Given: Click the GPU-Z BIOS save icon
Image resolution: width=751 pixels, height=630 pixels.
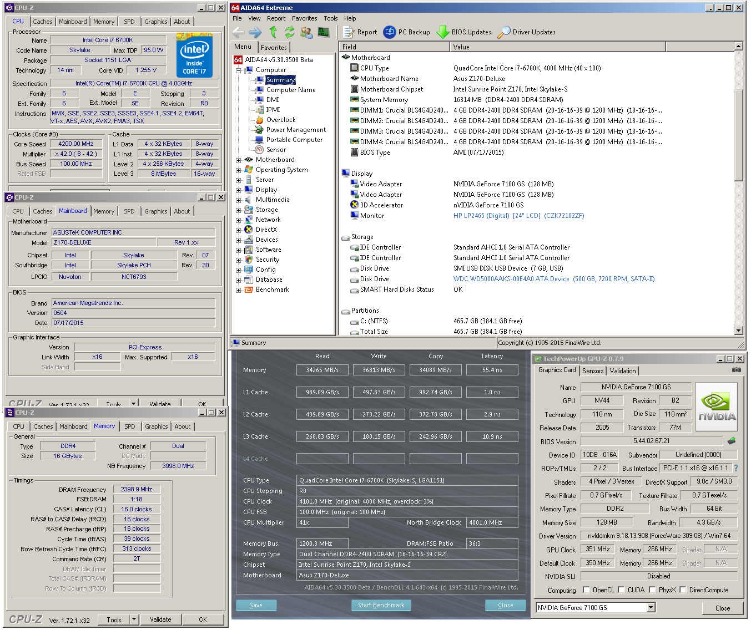Looking at the screenshot, I should tap(732, 441).
